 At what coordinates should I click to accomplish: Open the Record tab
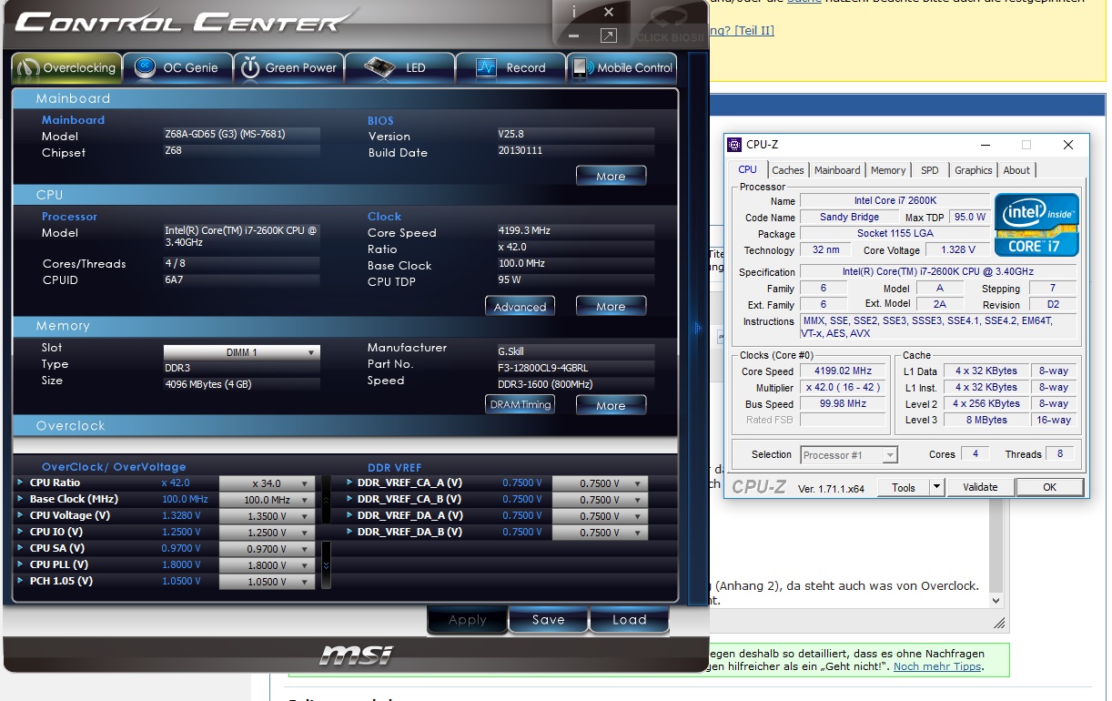[511, 67]
